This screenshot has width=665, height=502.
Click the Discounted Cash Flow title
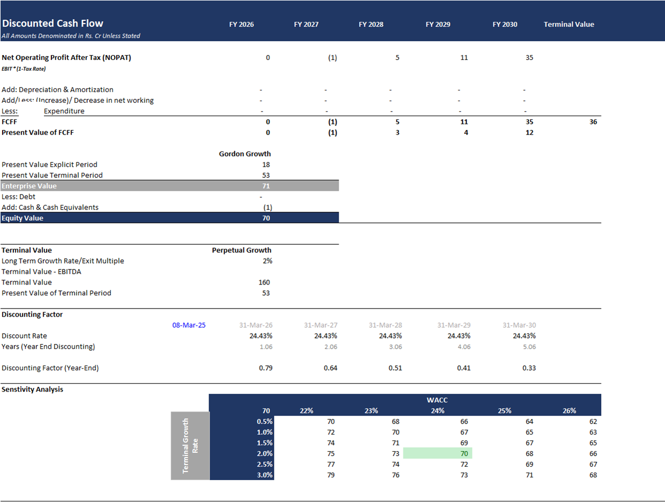pos(53,24)
